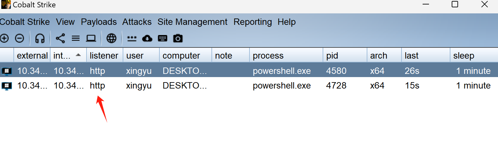This screenshot has width=498, height=157.
Task: Click http listener in 4728 row
Action: (97, 86)
